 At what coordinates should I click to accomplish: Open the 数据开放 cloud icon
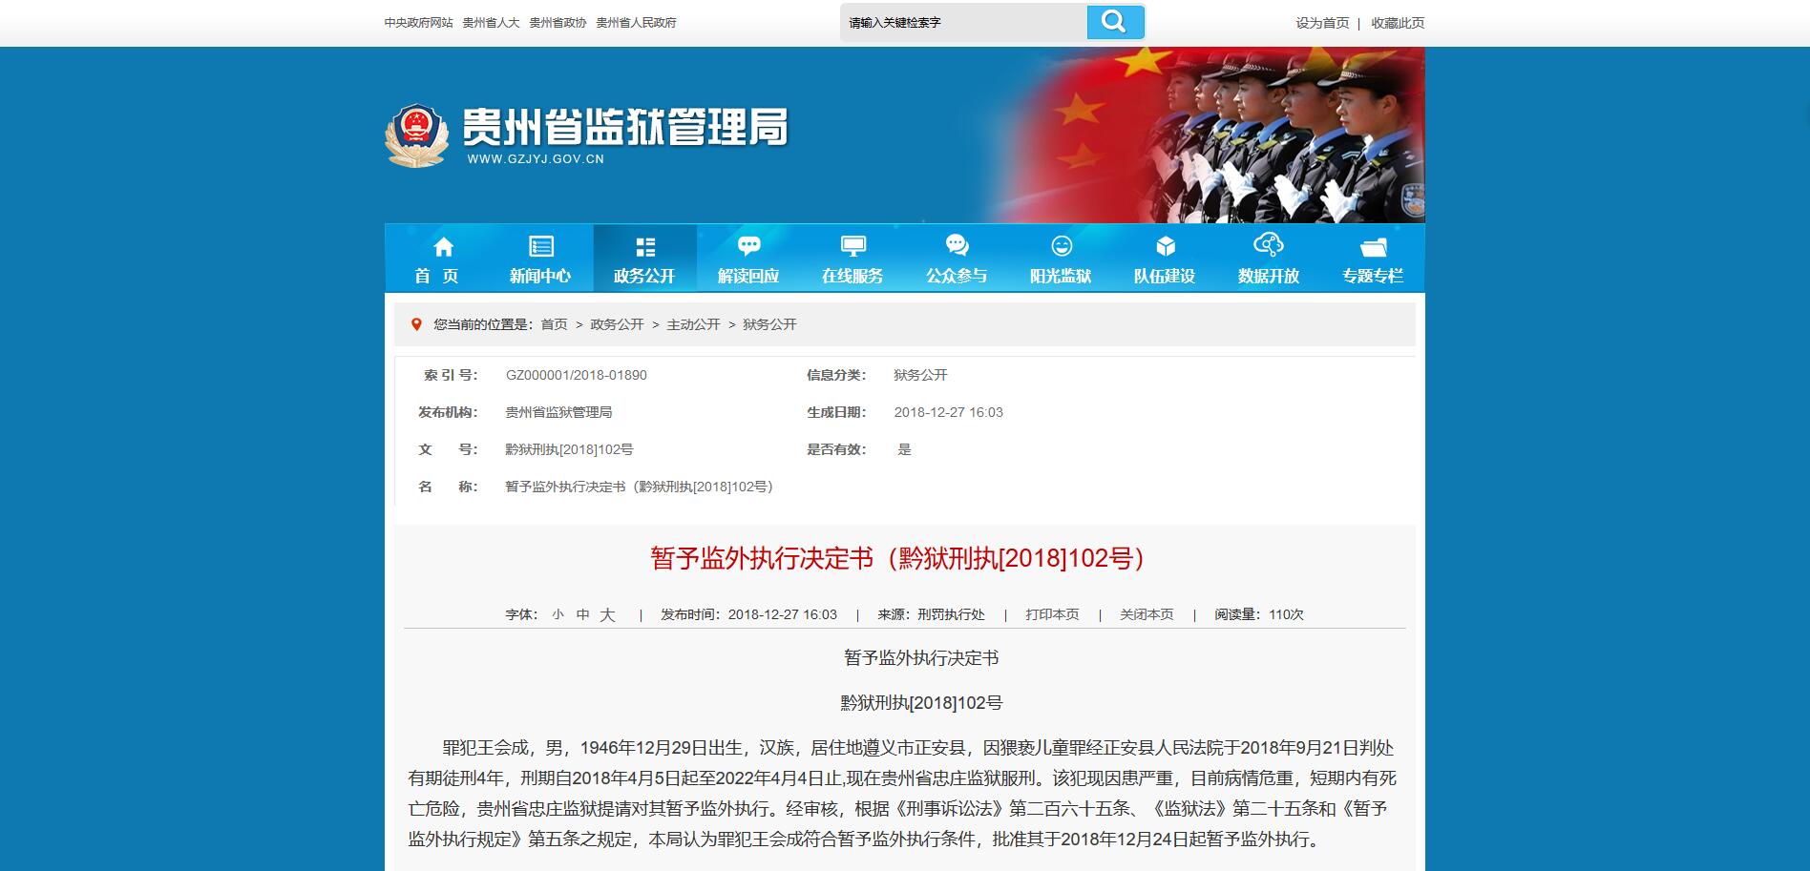(1268, 245)
